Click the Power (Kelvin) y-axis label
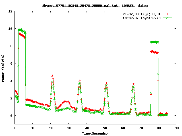Image resolution: width=182 pixels, height=136 pixels. (x=3, y=68)
